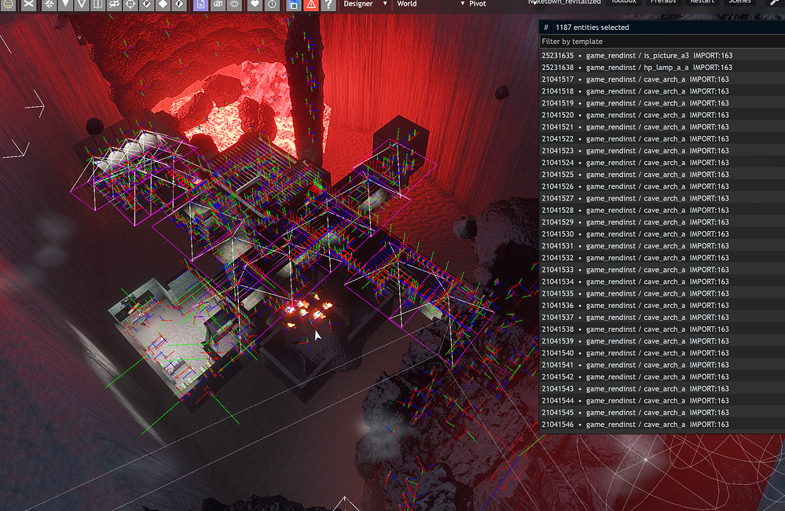
Task: Select entity 21041518 cave_arch_a row
Action: pyautogui.click(x=662, y=91)
